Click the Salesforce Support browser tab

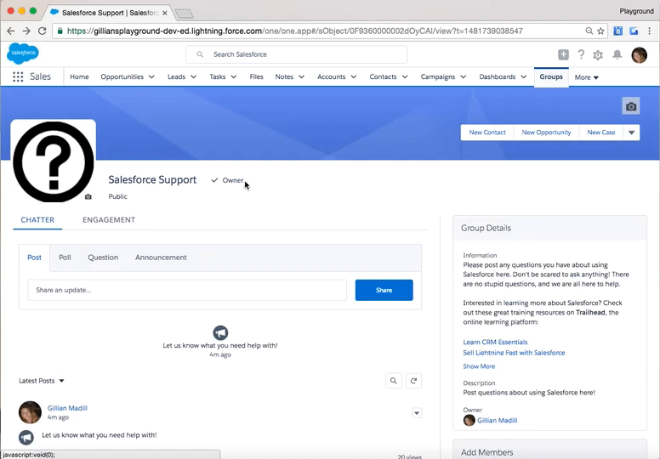(x=108, y=13)
